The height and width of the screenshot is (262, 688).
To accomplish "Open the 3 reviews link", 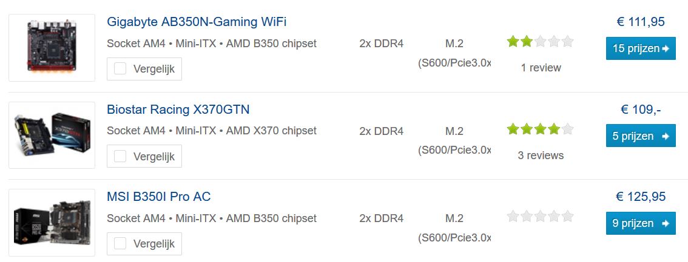I will click(x=541, y=156).
